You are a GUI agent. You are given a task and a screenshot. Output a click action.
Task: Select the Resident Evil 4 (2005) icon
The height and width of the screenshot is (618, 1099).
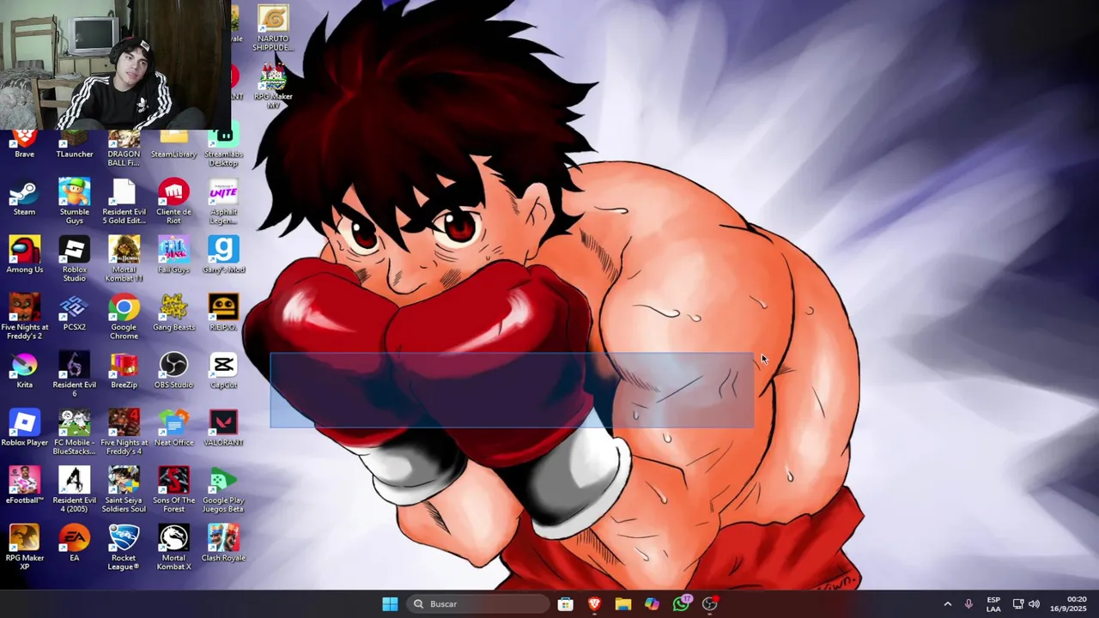[x=75, y=488]
